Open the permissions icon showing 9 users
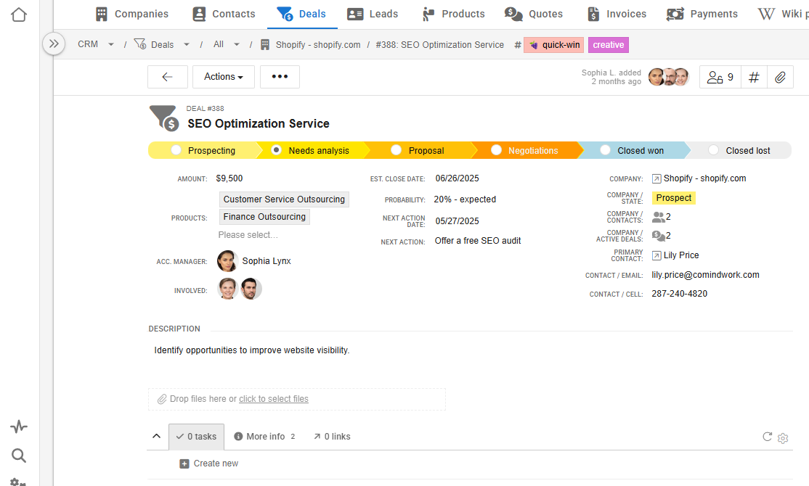Viewport: 809px width, 486px height. tap(720, 77)
